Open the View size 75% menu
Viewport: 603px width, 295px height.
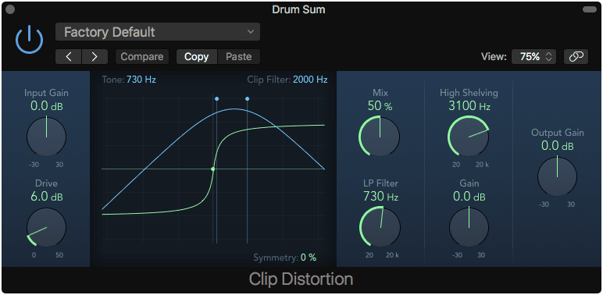[533, 57]
